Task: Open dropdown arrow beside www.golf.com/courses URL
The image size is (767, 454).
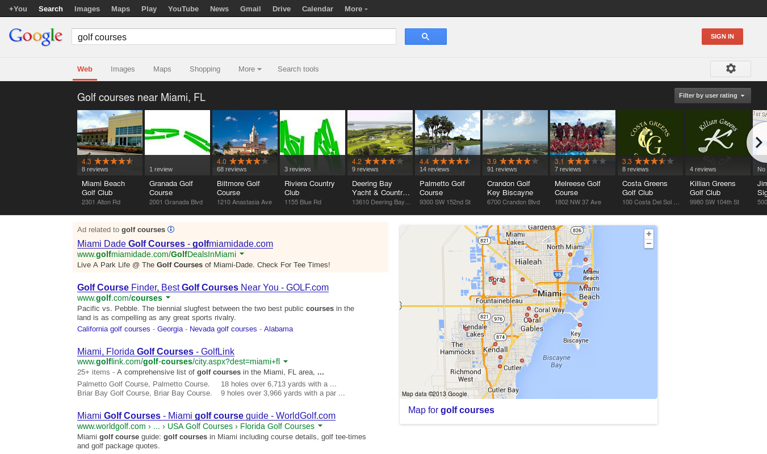Action: pyautogui.click(x=168, y=297)
